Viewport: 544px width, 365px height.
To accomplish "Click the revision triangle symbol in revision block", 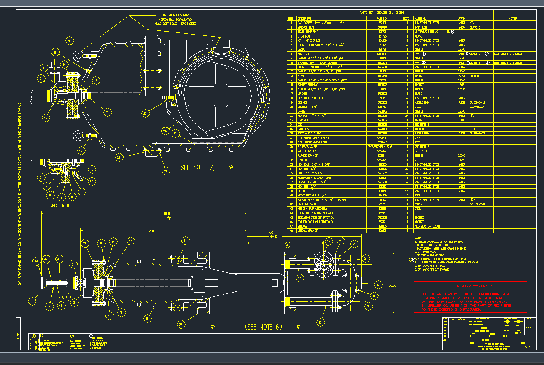I will [x=470, y=335].
